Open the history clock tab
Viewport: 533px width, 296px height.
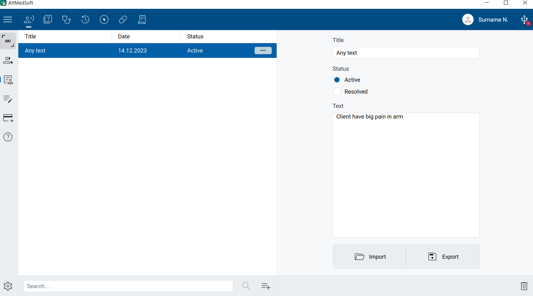coord(85,20)
